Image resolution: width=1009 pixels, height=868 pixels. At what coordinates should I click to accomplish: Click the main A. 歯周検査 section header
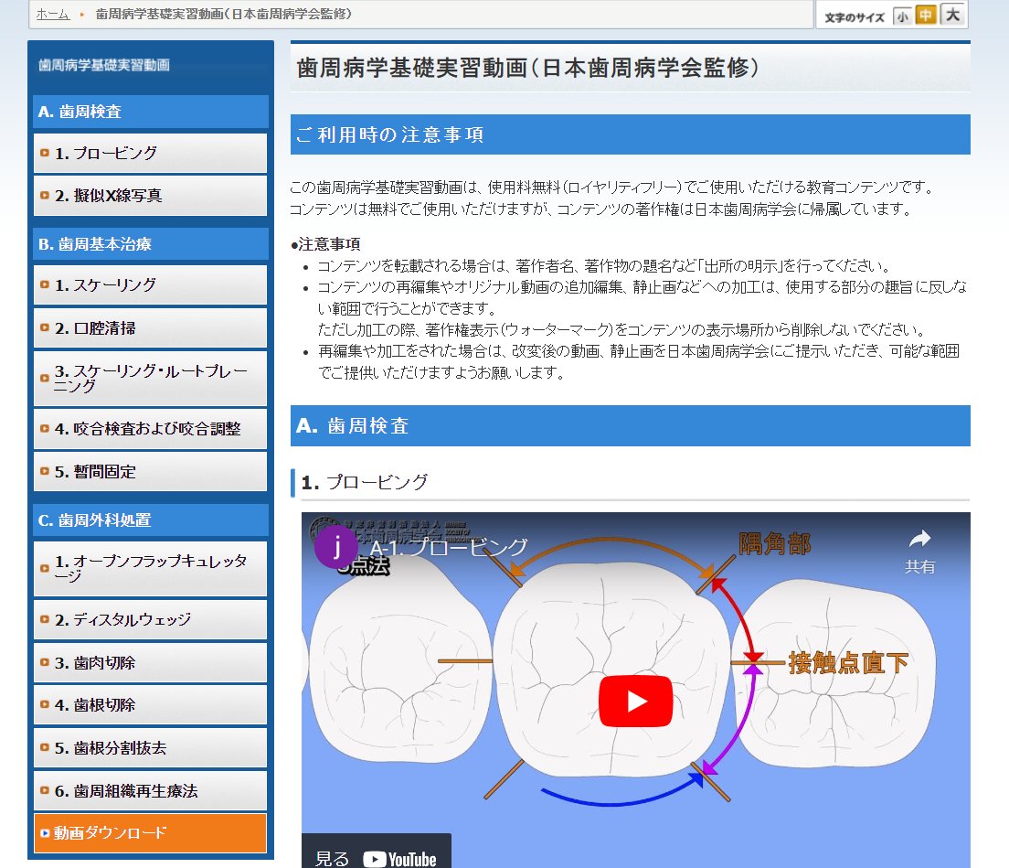pyautogui.click(x=630, y=425)
